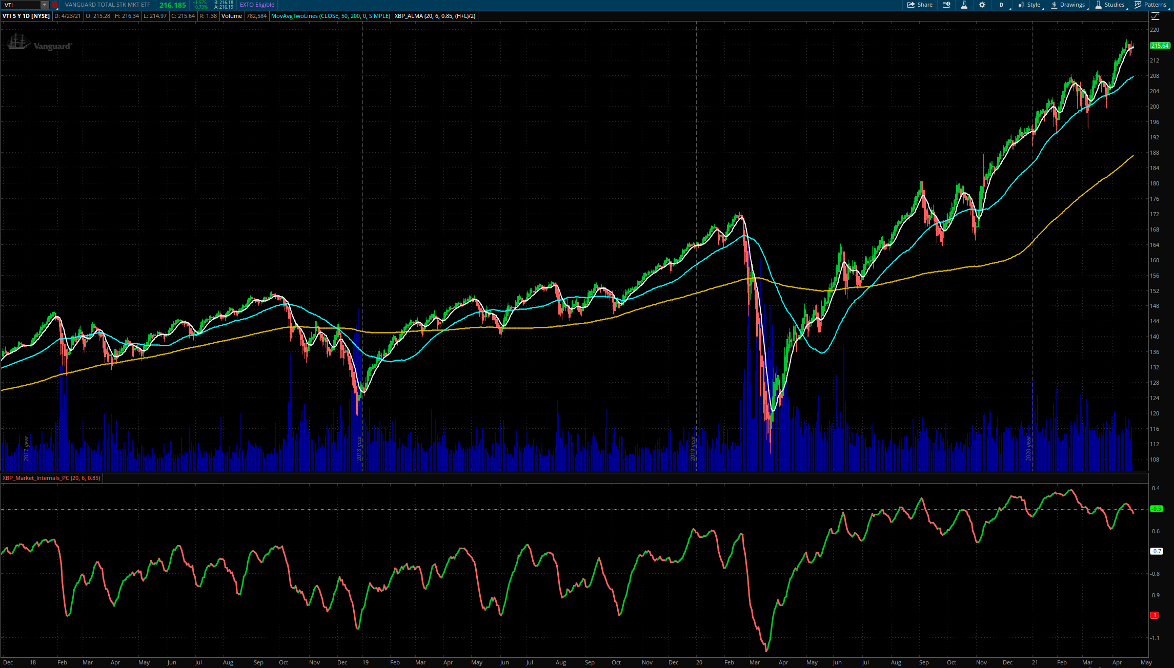
Task: Open chart settings gear icon
Action: (982, 5)
